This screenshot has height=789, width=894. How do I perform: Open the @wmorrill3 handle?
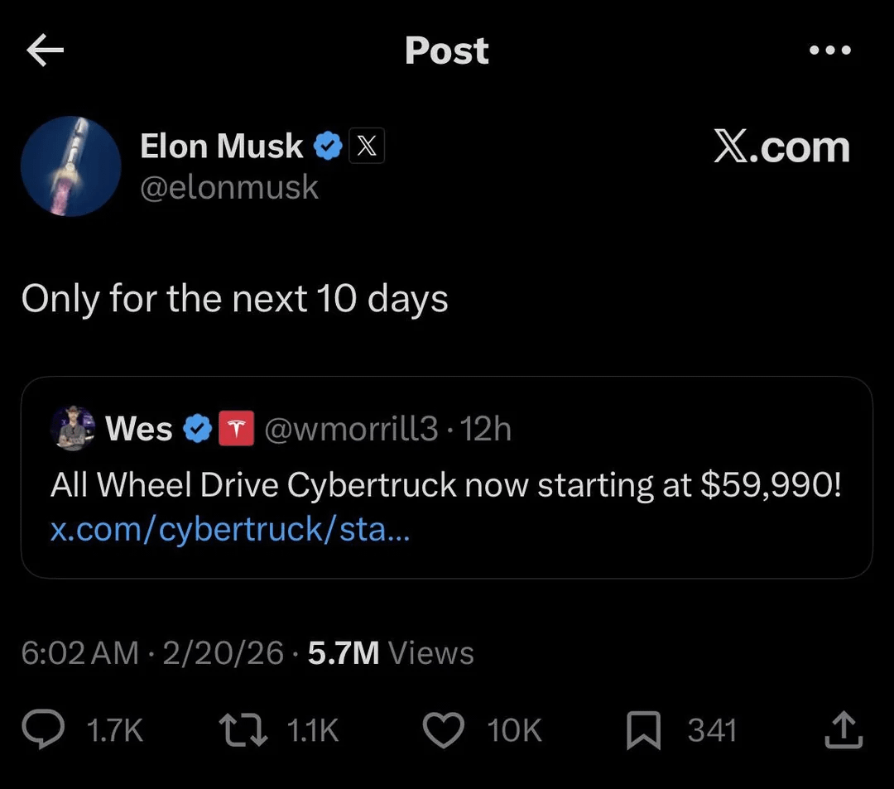[x=351, y=430]
